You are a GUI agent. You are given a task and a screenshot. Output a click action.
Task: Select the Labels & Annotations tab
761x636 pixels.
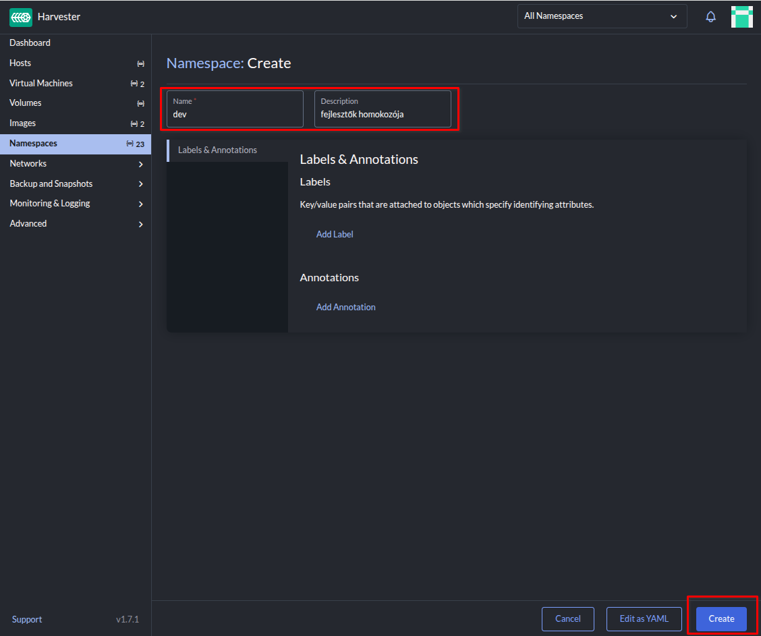[217, 150]
